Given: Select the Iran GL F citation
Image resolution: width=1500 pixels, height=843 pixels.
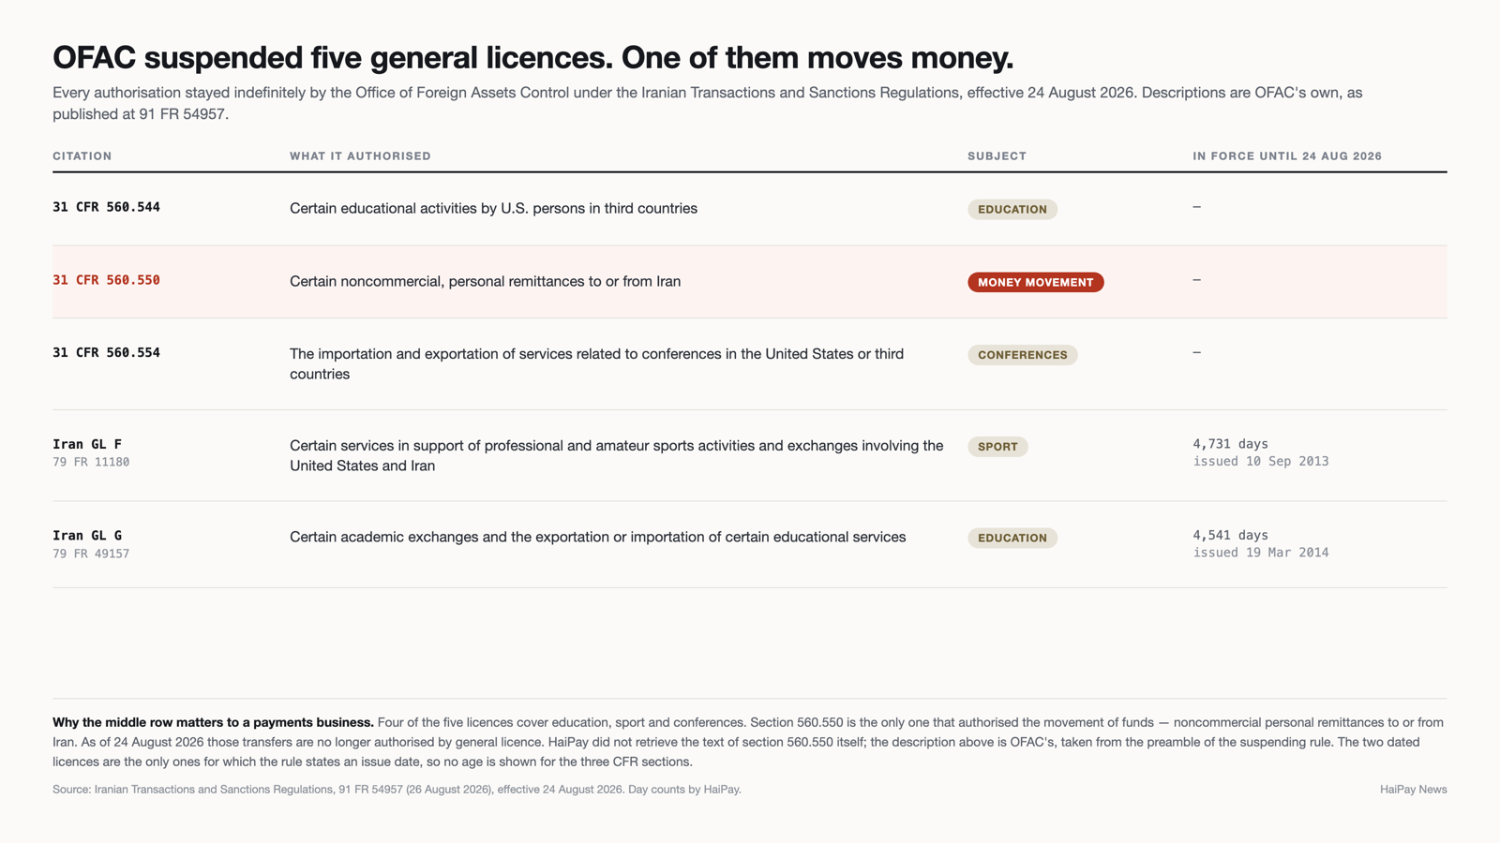Looking at the screenshot, I should [x=87, y=444].
